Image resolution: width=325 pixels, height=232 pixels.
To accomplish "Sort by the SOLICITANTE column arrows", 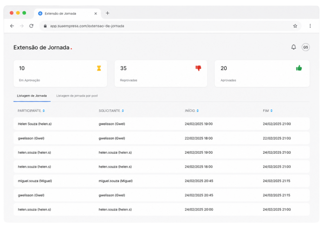I will [123, 110].
